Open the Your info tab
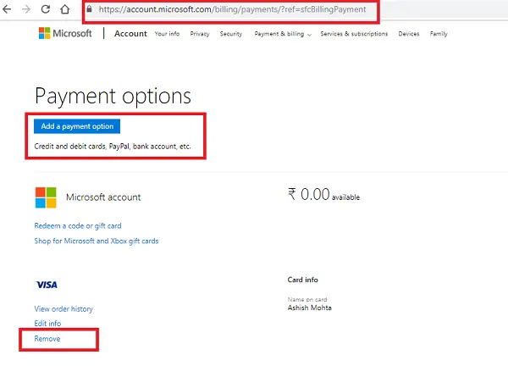This screenshot has width=508, height=377. tap(168, 34)
